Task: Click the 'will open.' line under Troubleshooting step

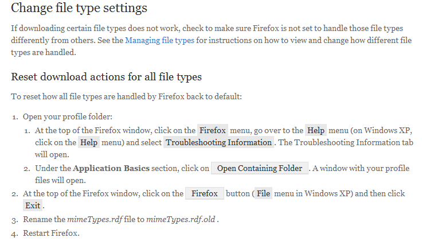Action: 52,154
